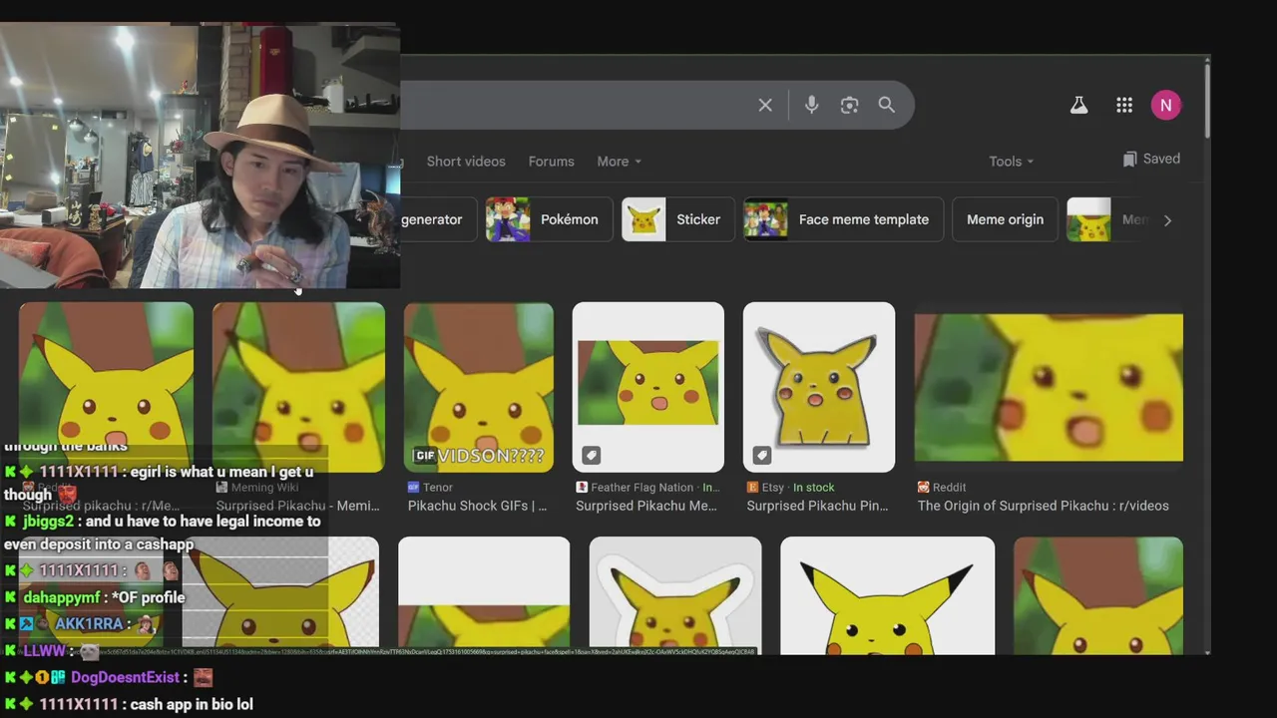Select the Pokémon suggestion chip
1277x718 pixels.
point(549,219)
